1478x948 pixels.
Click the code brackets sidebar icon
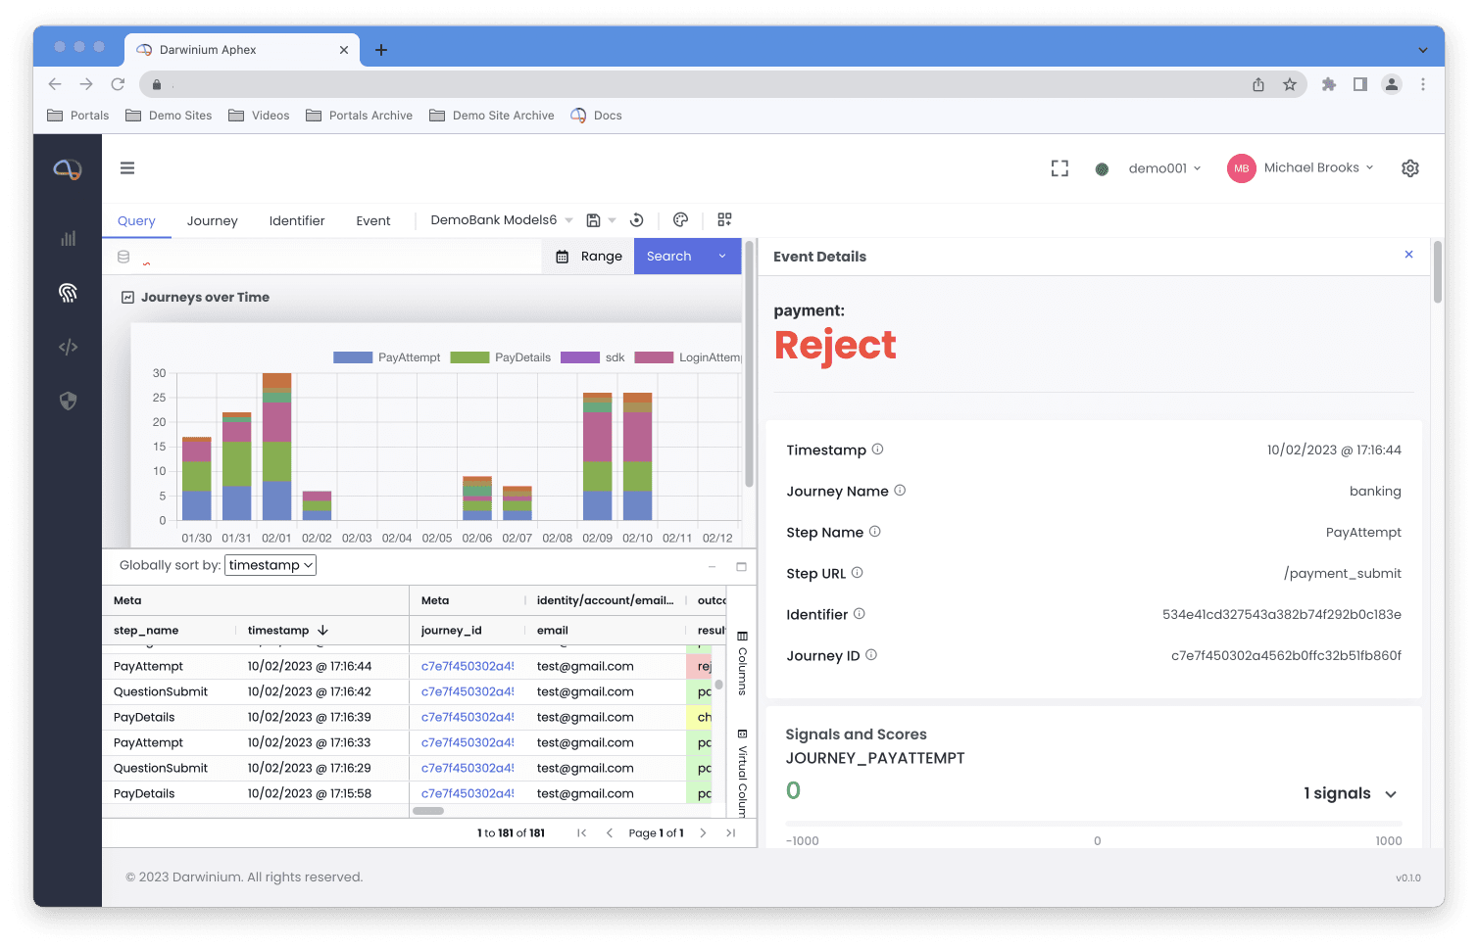68,347
